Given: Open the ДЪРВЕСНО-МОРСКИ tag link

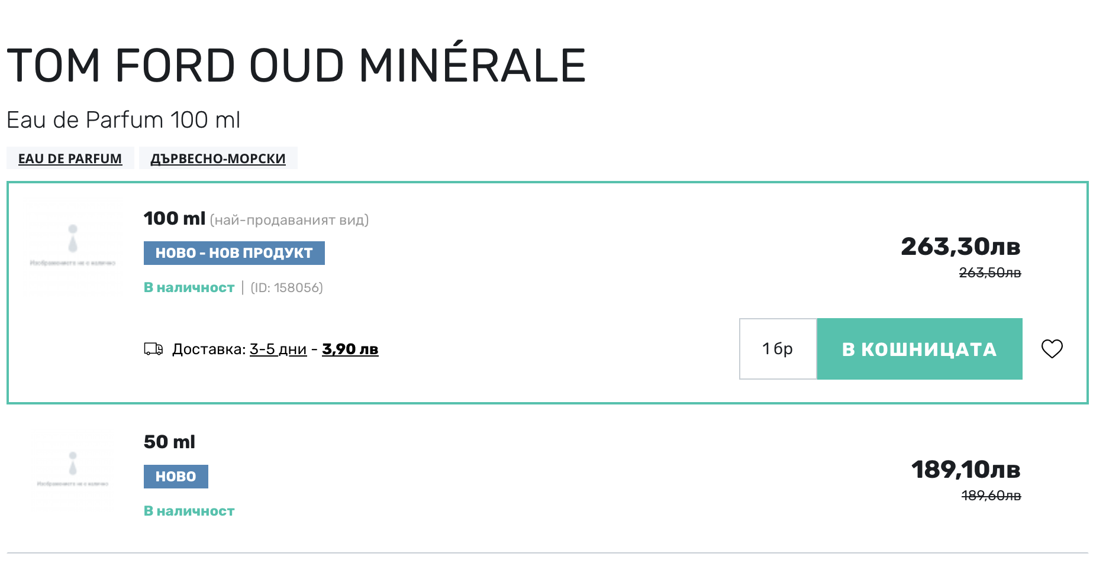Looking at the screenshot, I should (x=218, y=158).
